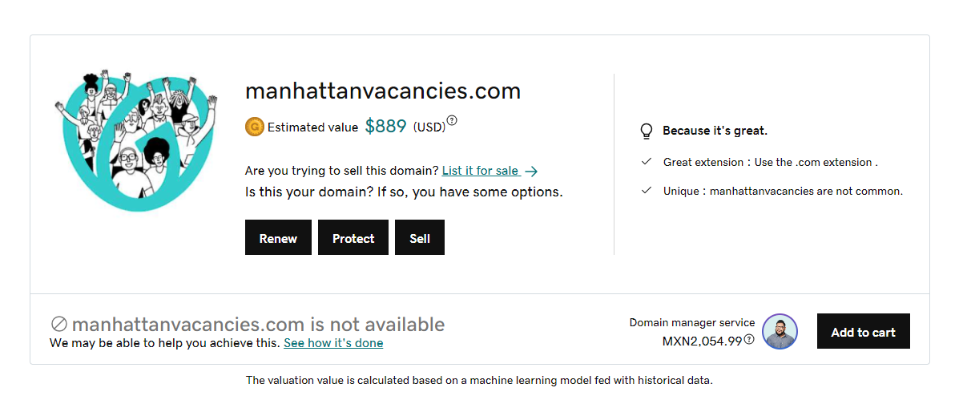Image resolution: width=963 pixels, height=404 pixels.
Task: Click the checkmark beside Great extension
Action: pos(647,162)
